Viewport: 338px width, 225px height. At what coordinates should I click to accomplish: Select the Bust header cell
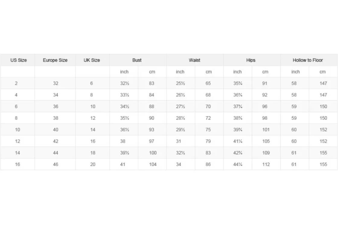tap(138, 60)
